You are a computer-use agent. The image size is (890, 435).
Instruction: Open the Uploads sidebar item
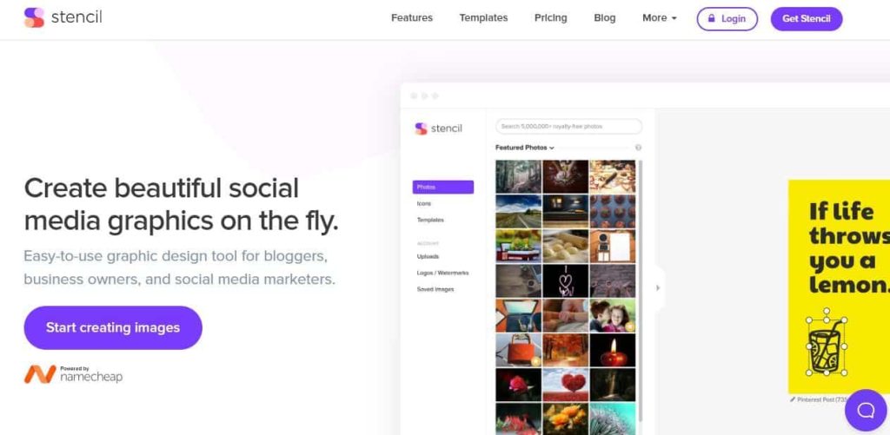click(428, 256)
